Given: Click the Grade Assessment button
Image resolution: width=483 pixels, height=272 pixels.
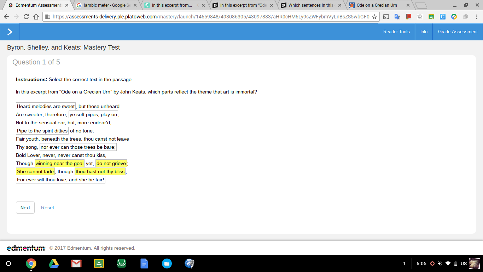Looking at the screenshot, I should click(458, 32).
